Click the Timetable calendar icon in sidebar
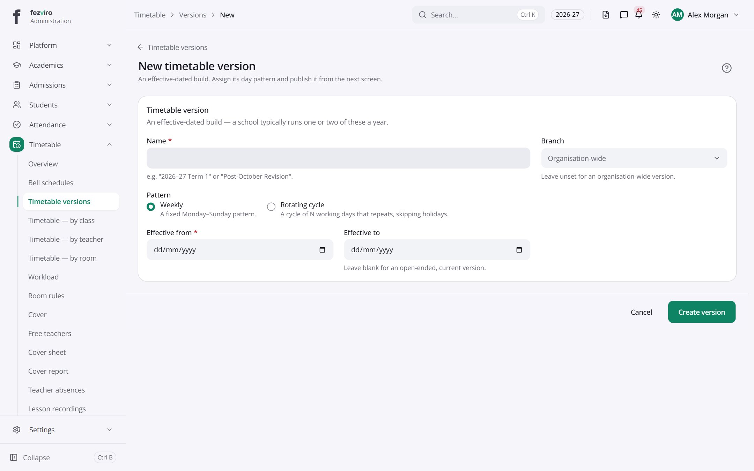Viewport: 754px width, 471px height. tap(17, 144)
